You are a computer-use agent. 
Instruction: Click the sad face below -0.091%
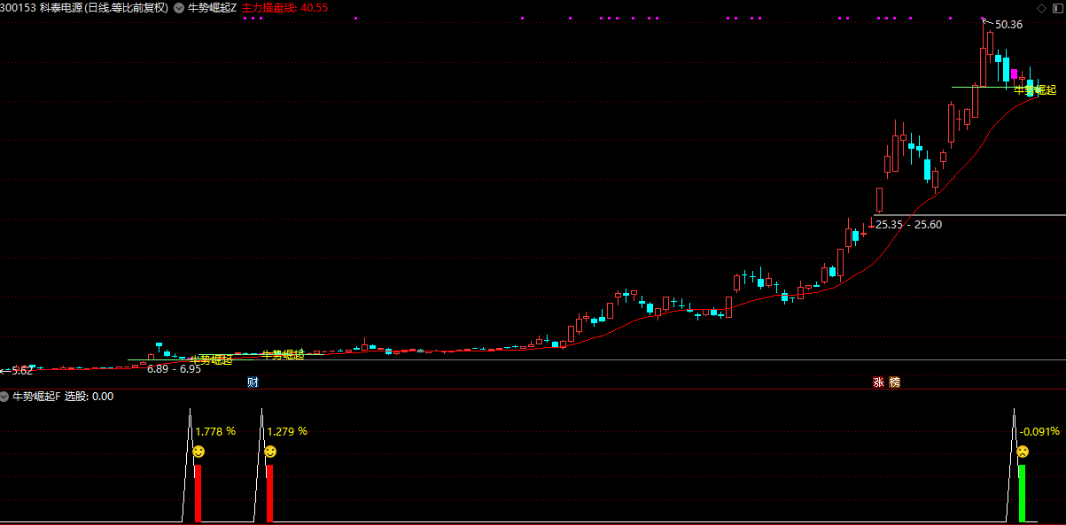[x=1022, y=452]
